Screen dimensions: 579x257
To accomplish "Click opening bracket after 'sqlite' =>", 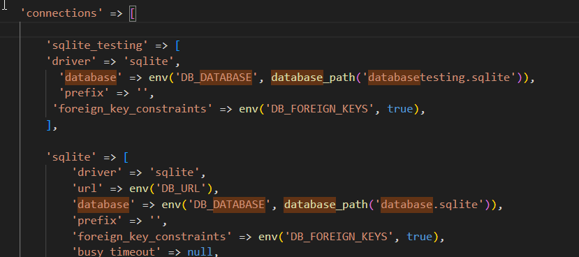I will [126, 157].
